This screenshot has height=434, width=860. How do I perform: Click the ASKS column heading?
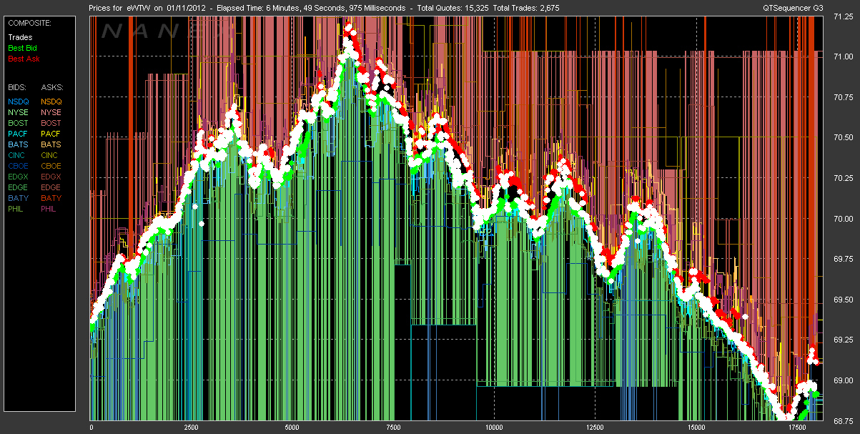(x=51, y=87)
